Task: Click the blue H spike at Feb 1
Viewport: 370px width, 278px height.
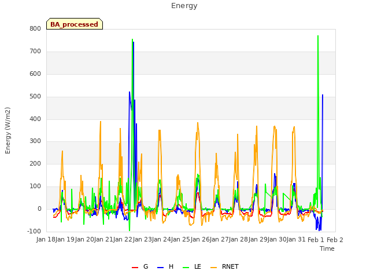Action: [323, 95]
